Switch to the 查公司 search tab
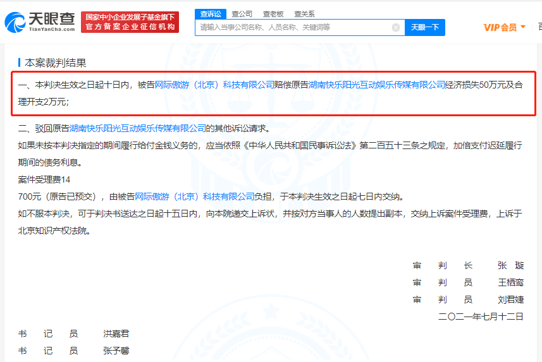 pyautogui.click(x=242, y=14)
